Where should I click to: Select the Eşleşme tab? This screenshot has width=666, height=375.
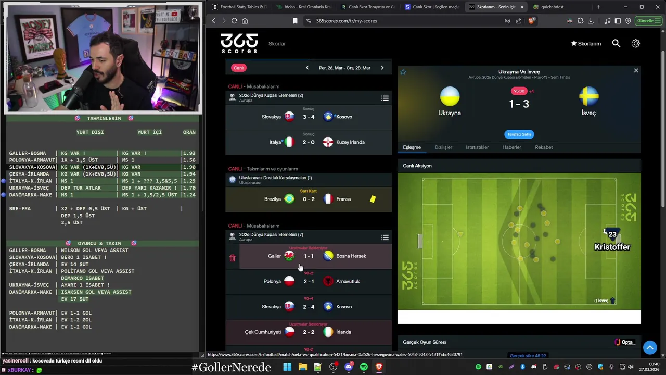point(412,147)
